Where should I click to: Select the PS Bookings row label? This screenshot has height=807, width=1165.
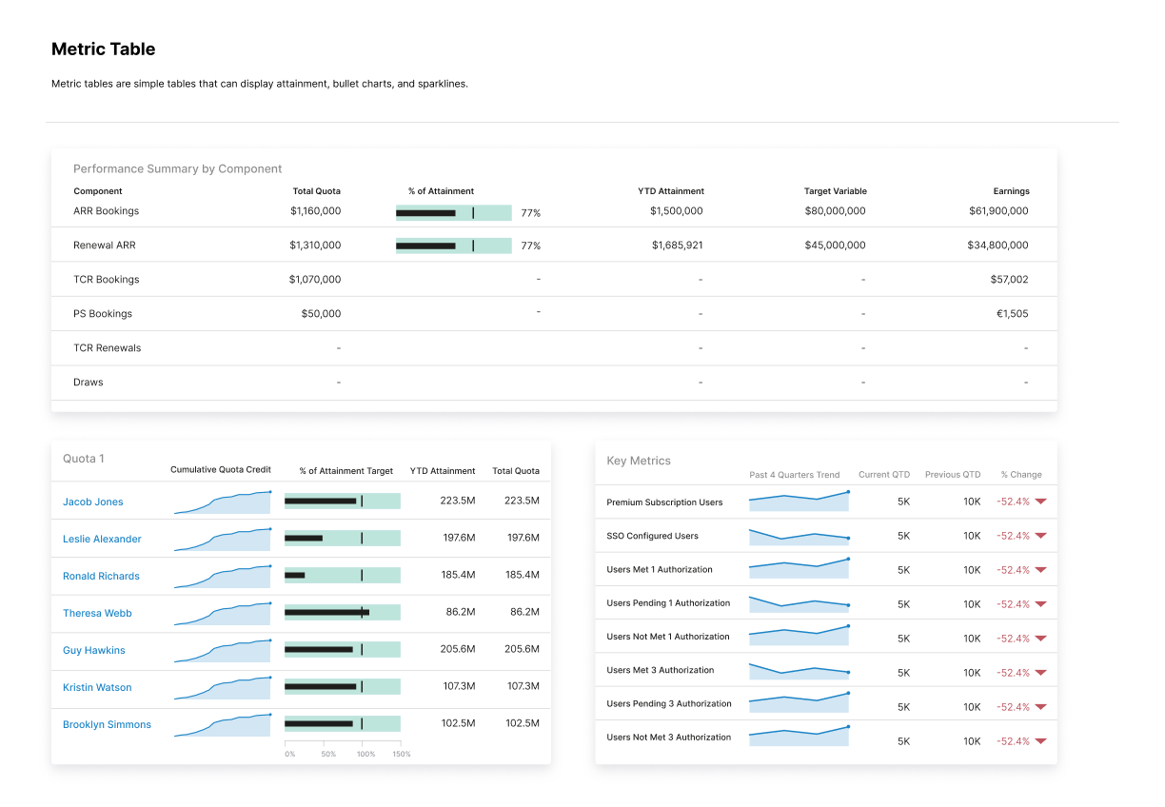103,314
